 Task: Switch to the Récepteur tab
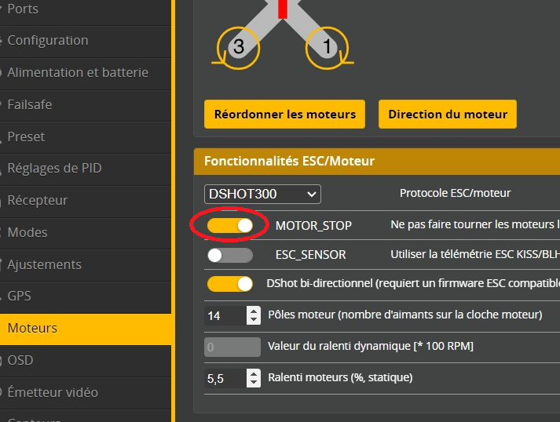click(x=38, y=200)
